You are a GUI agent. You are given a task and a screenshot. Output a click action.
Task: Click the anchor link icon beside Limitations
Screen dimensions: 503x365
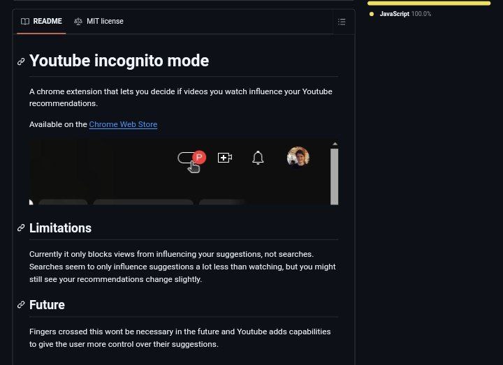click(x=21, y=228)
